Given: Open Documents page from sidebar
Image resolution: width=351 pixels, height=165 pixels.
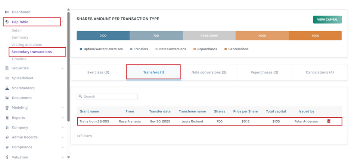Looking at the screenshot, I should [x=22, y=98].
